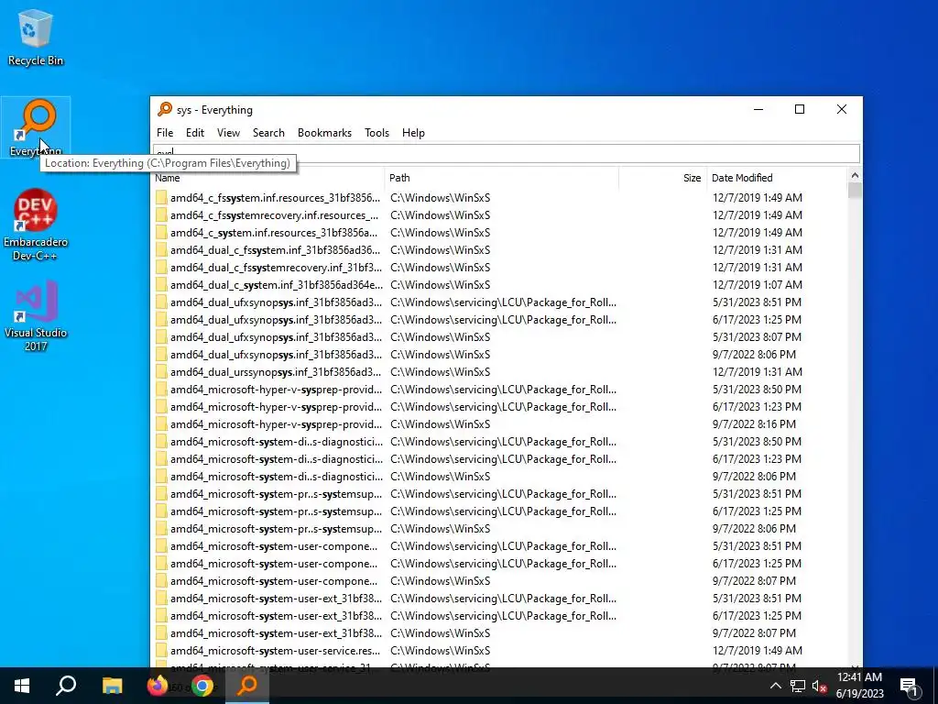Select folder amd64_dual_c_fssystemrecovery.inf_31bf3...
Image resolution: width=938 pixels, height=704 pixels.
tap(276, 267)
